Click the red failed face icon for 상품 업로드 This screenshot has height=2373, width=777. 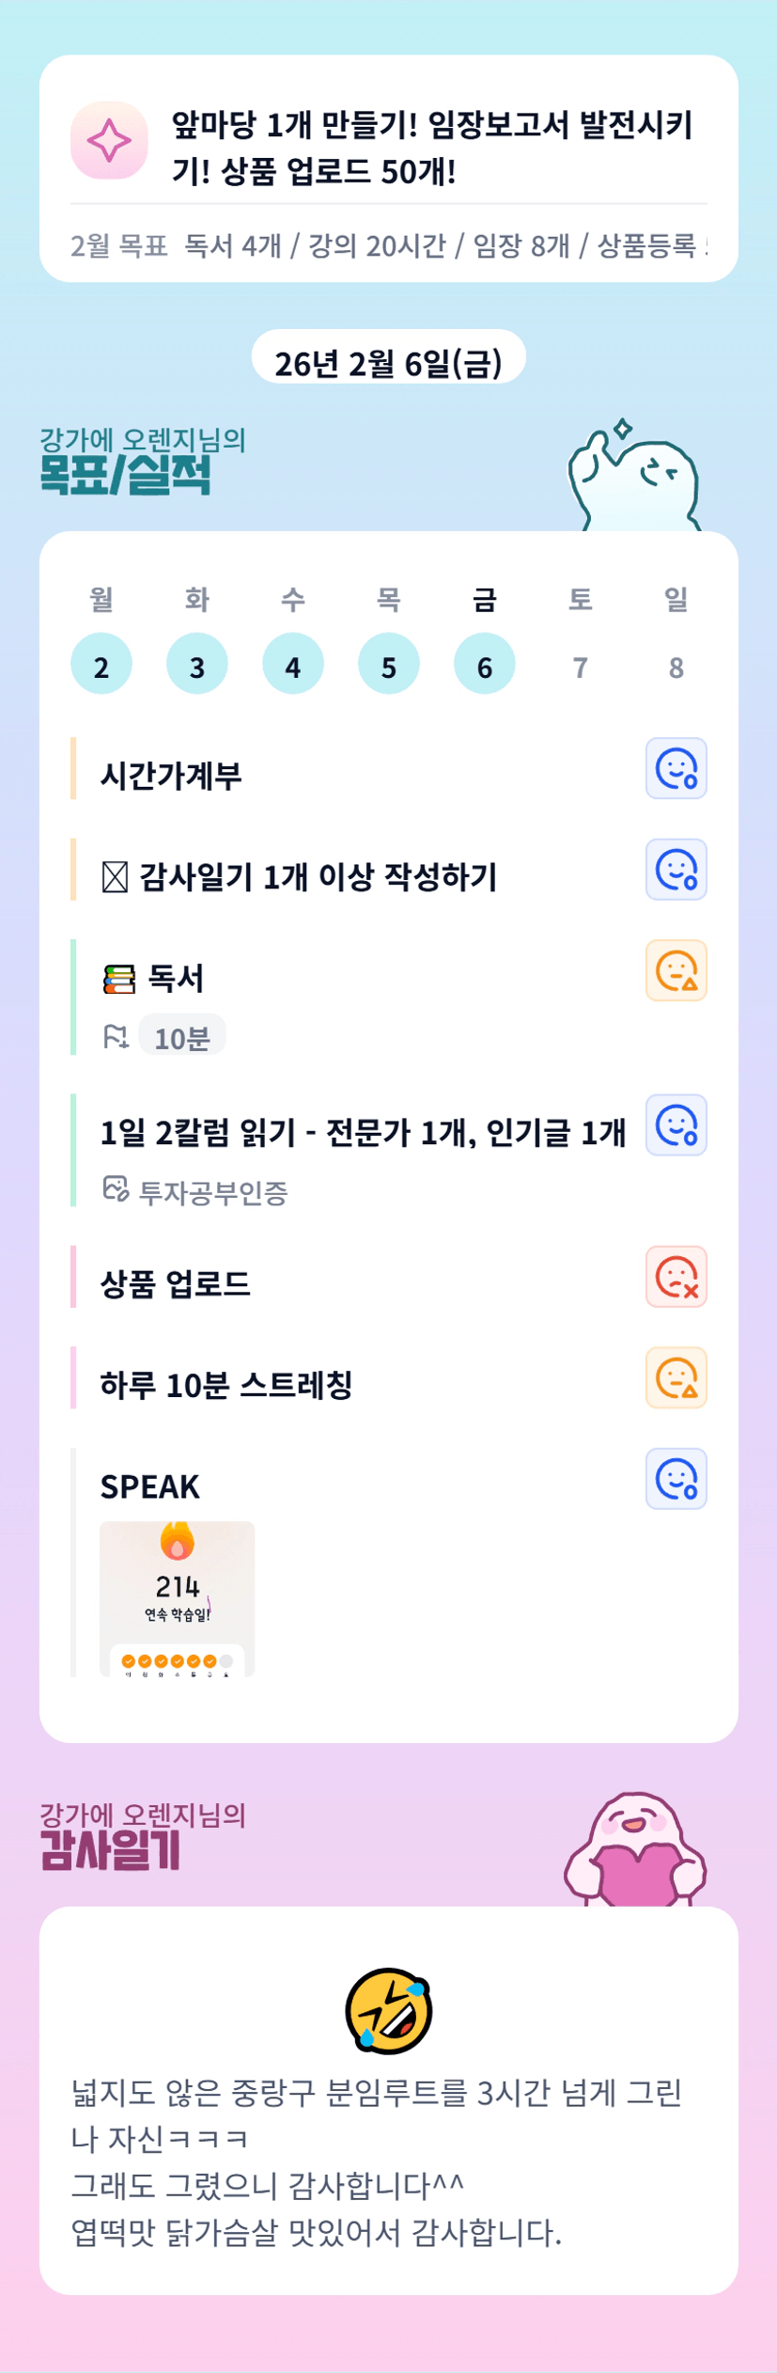tap(676, 1277)
